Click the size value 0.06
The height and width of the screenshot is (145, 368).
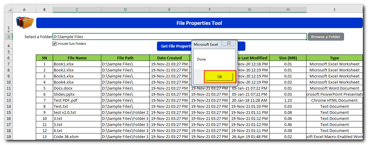(x=288, y=118)
